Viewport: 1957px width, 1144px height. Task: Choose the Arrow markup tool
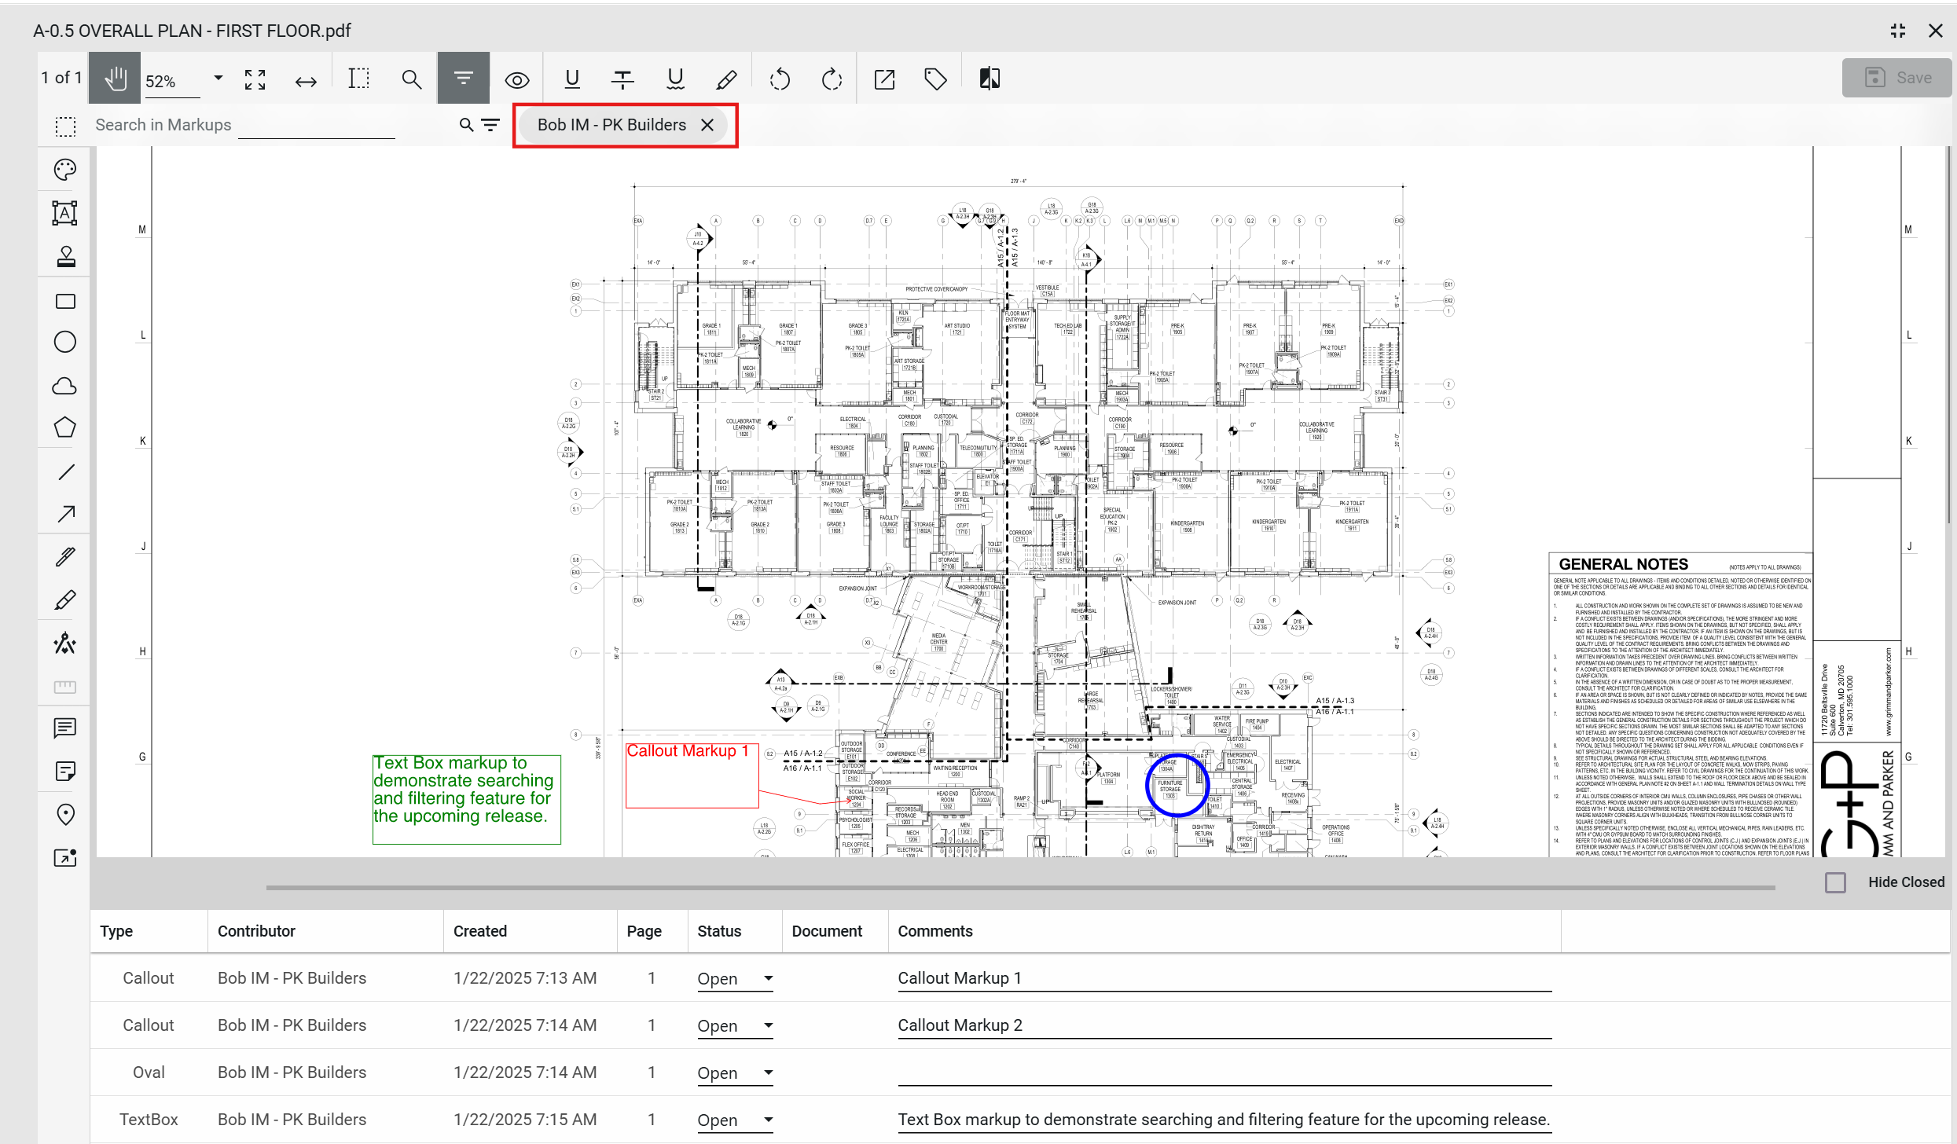(65, 514)
